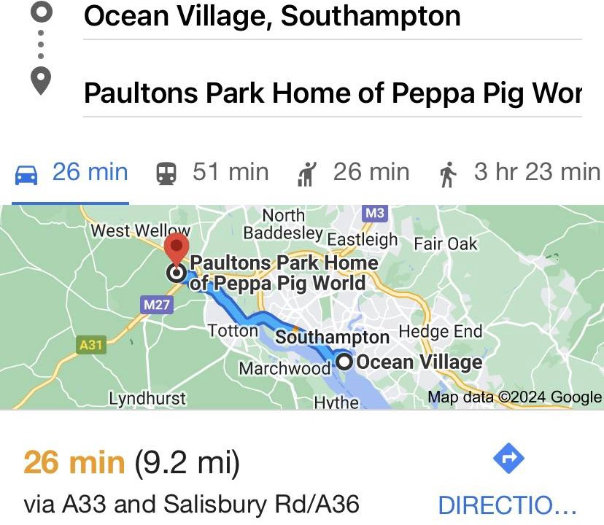This screenshot has width=604, height=525.
Task: Select the driving car icon
Action: (x=27, y=174)
